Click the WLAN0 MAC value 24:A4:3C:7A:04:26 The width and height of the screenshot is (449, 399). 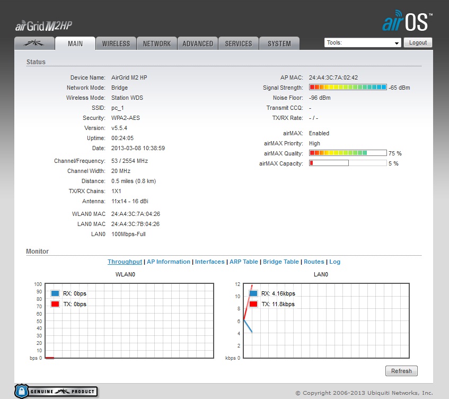click(x=136, y=214)
